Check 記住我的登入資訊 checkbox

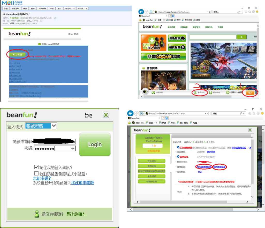click(36, 167)
